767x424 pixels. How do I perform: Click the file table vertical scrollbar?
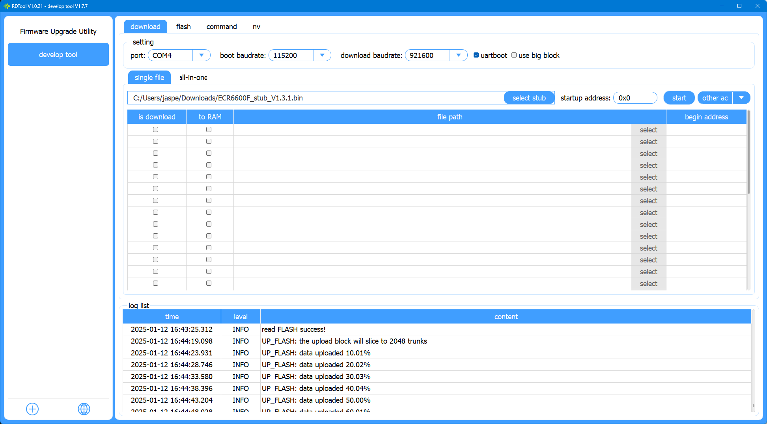tap(748, 152)
